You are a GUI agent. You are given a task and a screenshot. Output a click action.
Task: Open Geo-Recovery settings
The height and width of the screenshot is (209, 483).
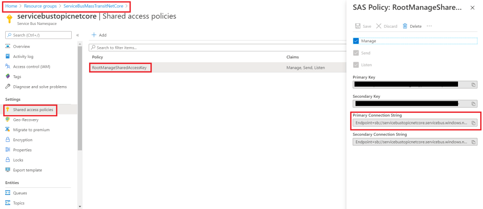(x=27, y=120)
